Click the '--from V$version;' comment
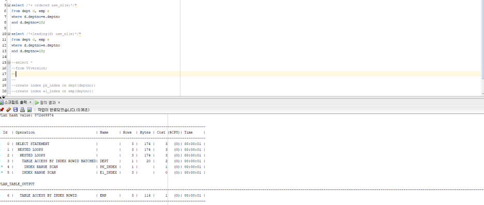Viewport: 484px width, 205px height. [29, 68]
